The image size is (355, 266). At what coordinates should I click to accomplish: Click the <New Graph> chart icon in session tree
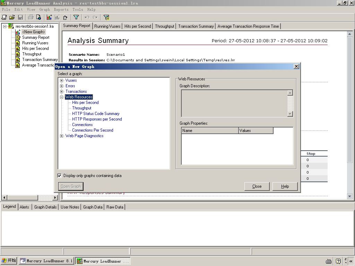[18, 32]
